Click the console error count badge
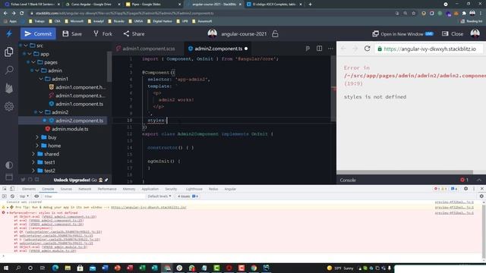This screenshot has width=486, height=273. (x=464, y=180)
